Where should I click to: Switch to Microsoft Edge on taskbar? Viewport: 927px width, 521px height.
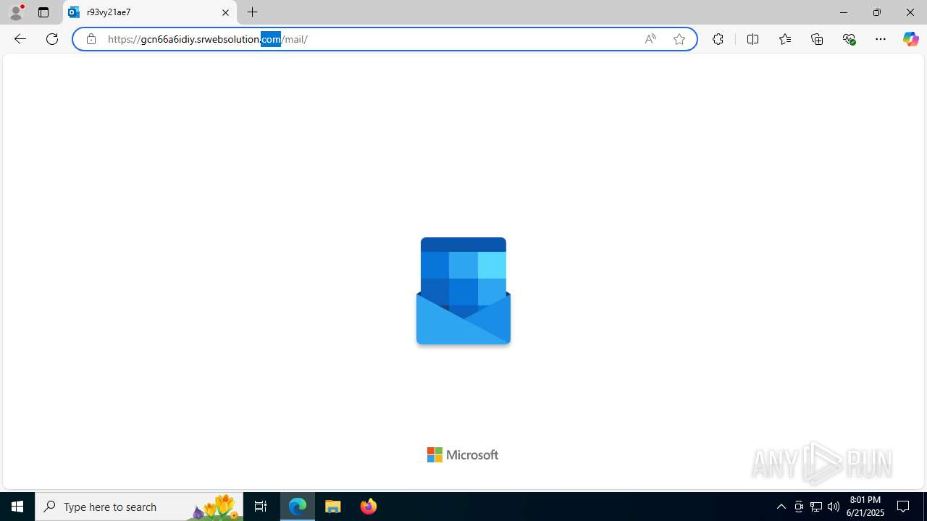(298, 507)
